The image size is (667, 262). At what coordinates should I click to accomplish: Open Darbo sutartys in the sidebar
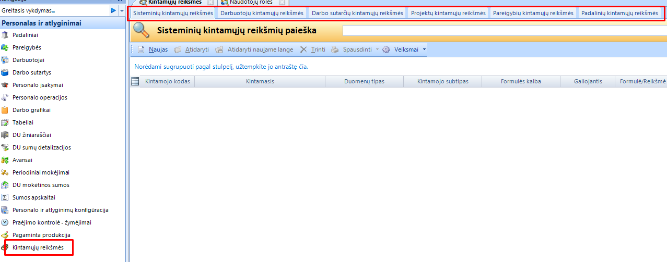(x=31, y=72)
